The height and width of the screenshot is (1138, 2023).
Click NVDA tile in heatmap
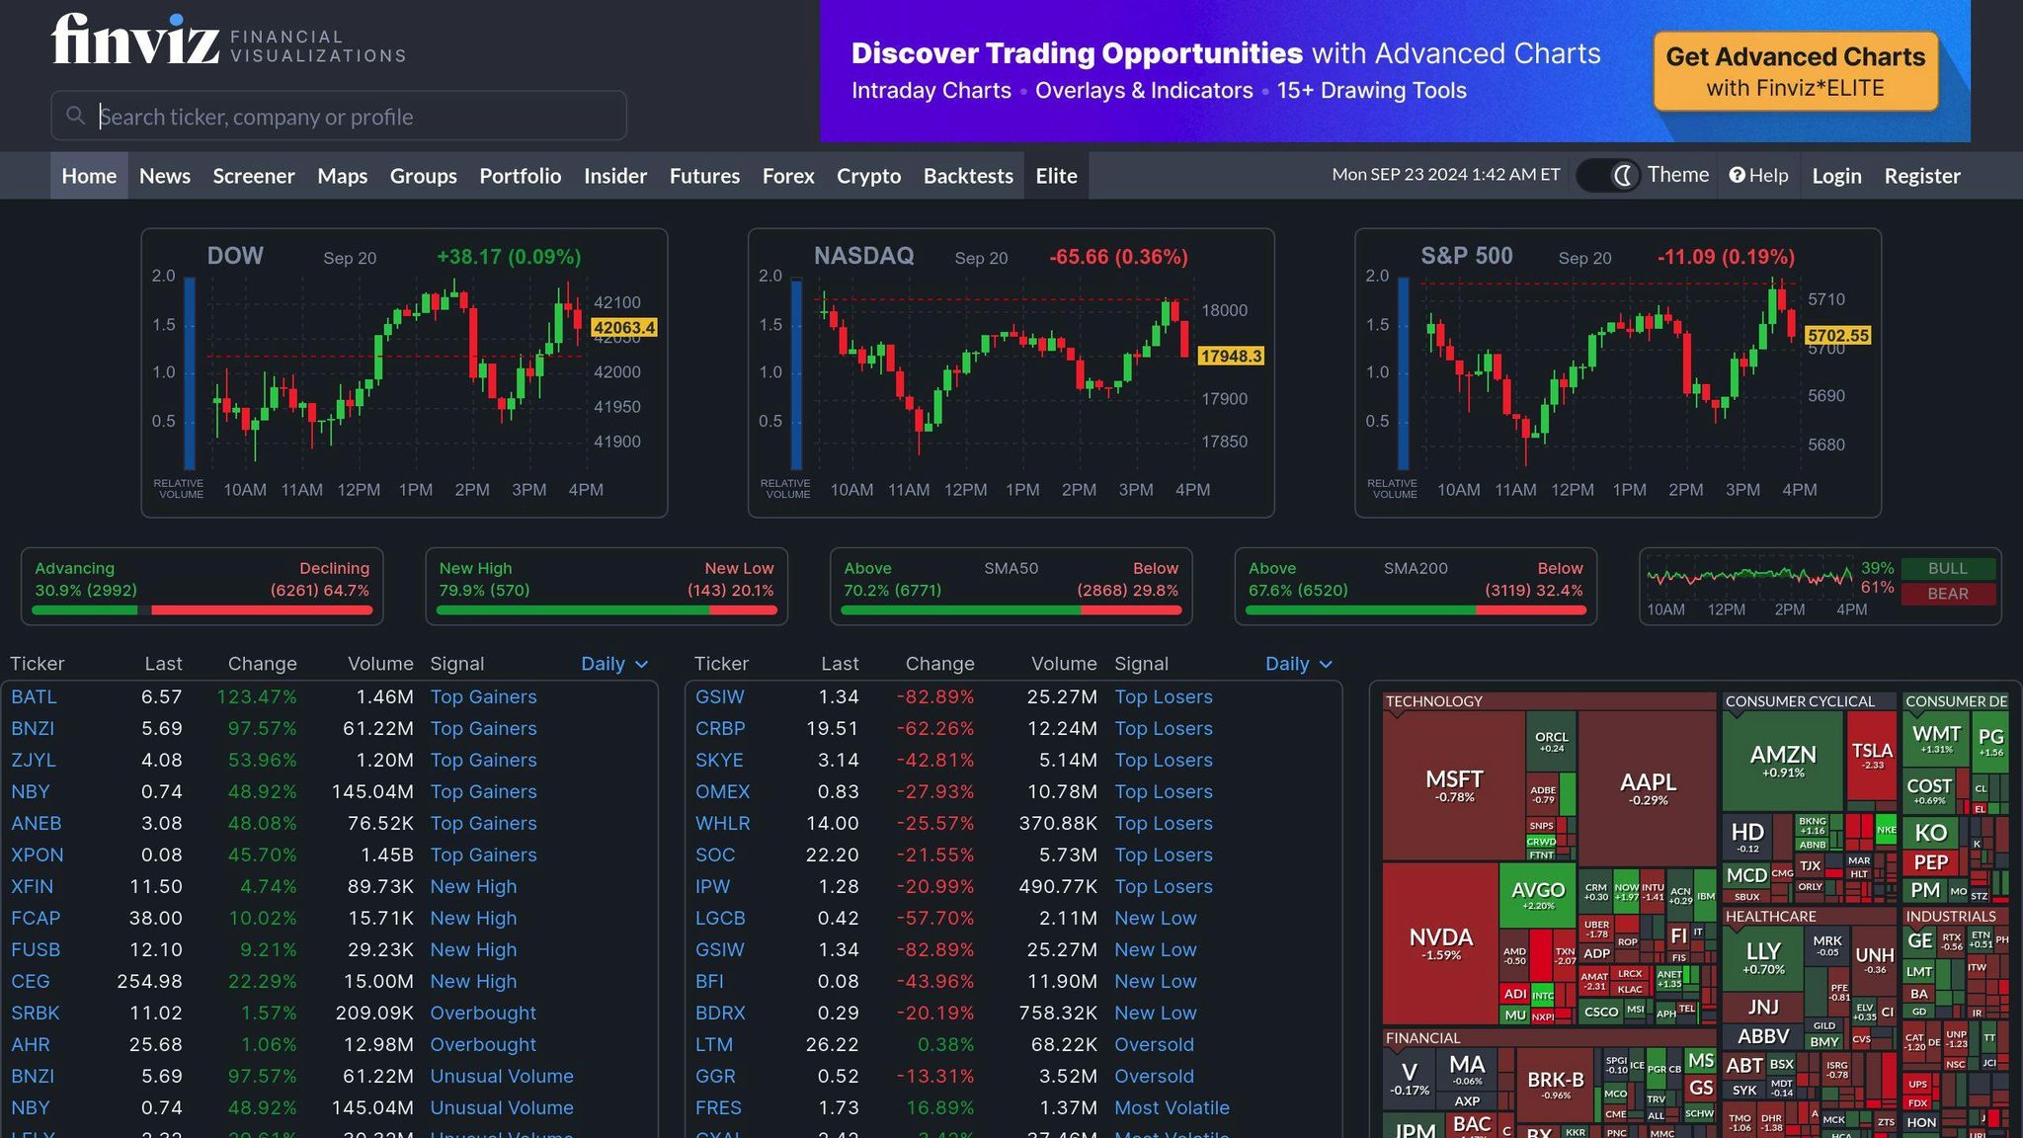pyautogui.click(x=1440, y=942)
